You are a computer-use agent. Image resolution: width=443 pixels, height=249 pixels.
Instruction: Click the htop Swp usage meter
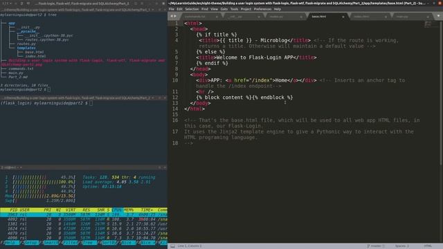click(x=40, y=201)
